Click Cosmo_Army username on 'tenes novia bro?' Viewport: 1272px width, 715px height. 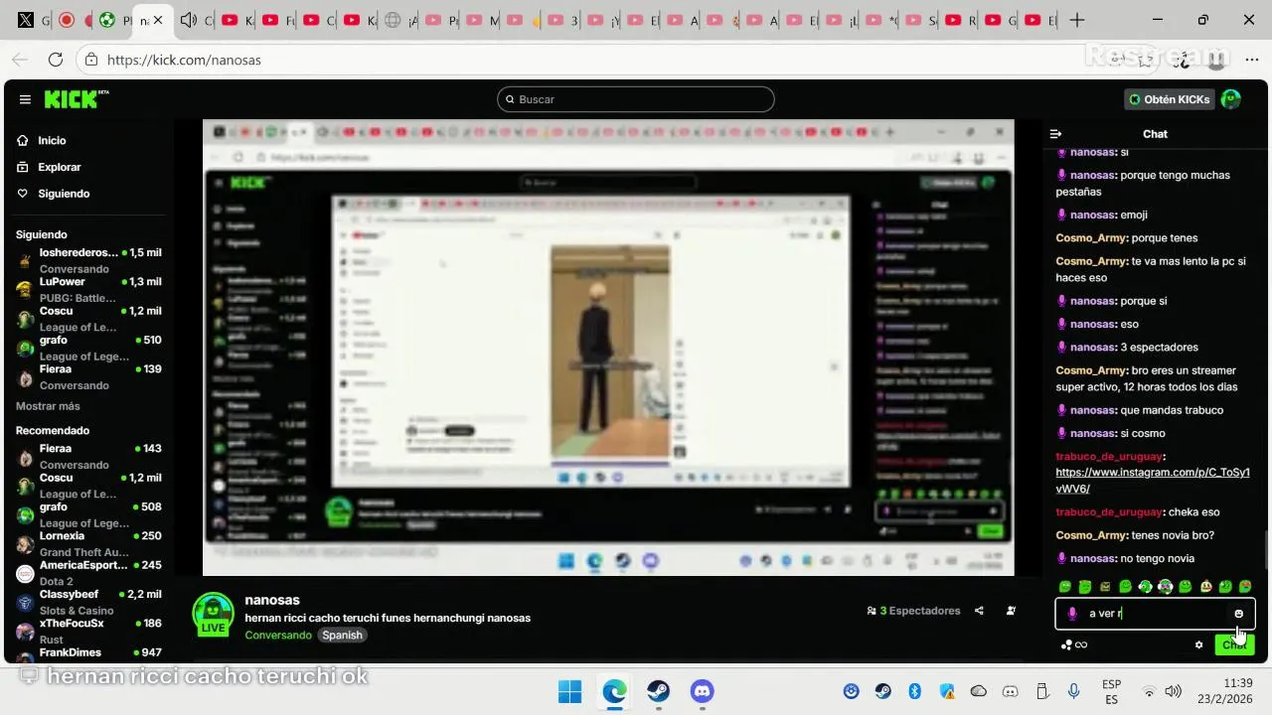[1091, 535]
